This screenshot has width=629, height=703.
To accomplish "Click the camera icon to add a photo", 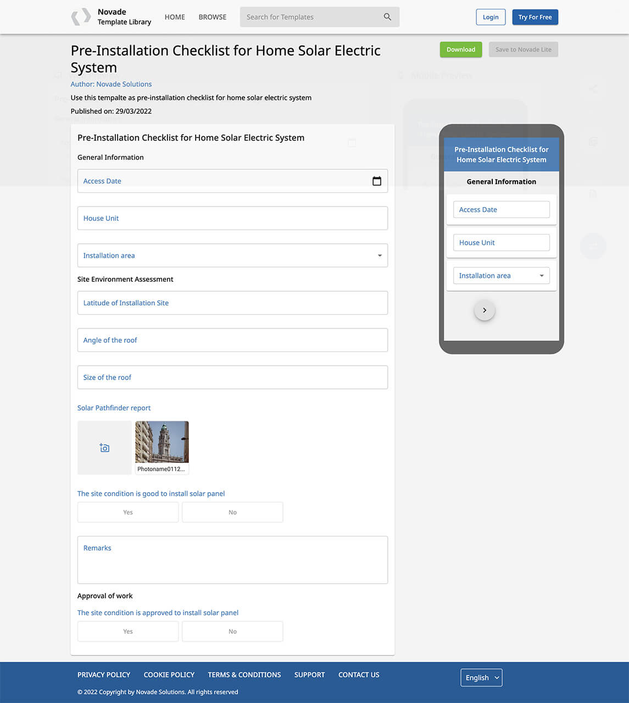I will point(104,448).
